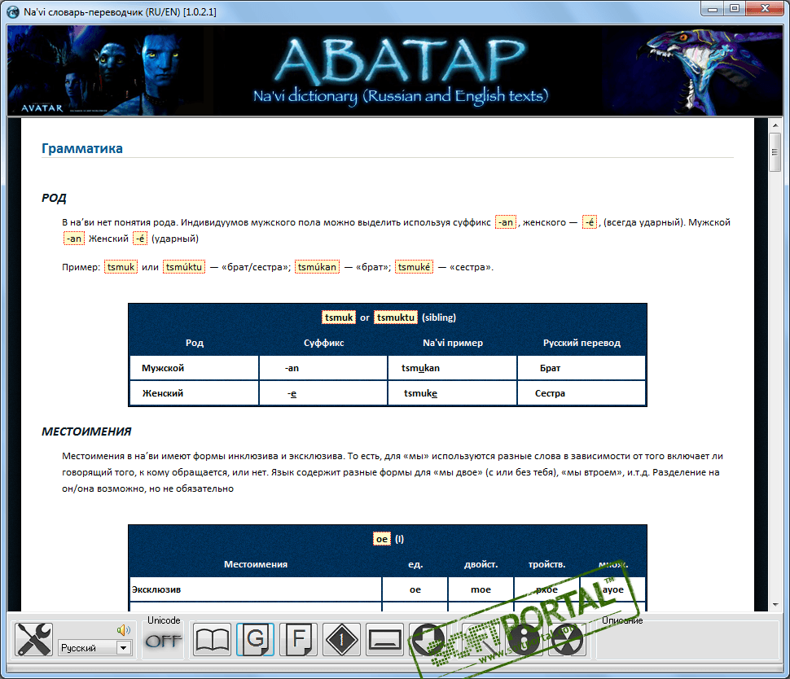
Task: Click the ayoe cell in Эксклюзив row
Action: tap(612, 589)
